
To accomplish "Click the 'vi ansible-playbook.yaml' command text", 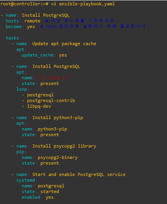I will pos(83,4).
